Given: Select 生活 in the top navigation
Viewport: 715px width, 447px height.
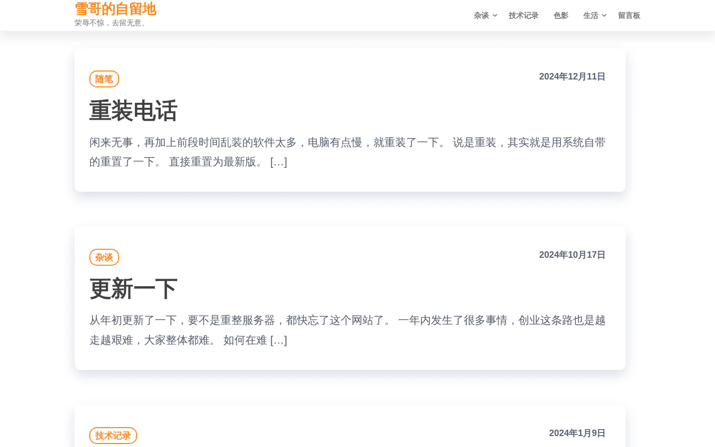Looking at the screenshot, I should pos(590,15).
